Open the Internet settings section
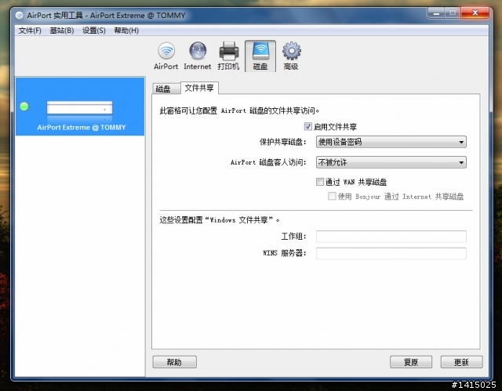502x391 pixels. coord(197,56)
